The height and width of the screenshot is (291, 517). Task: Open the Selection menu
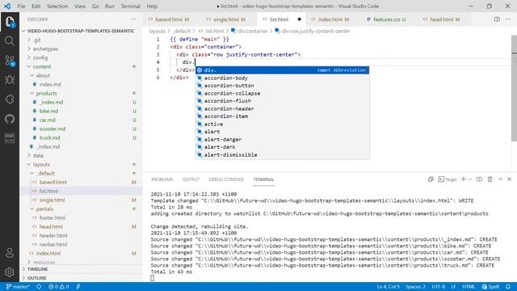57,6
